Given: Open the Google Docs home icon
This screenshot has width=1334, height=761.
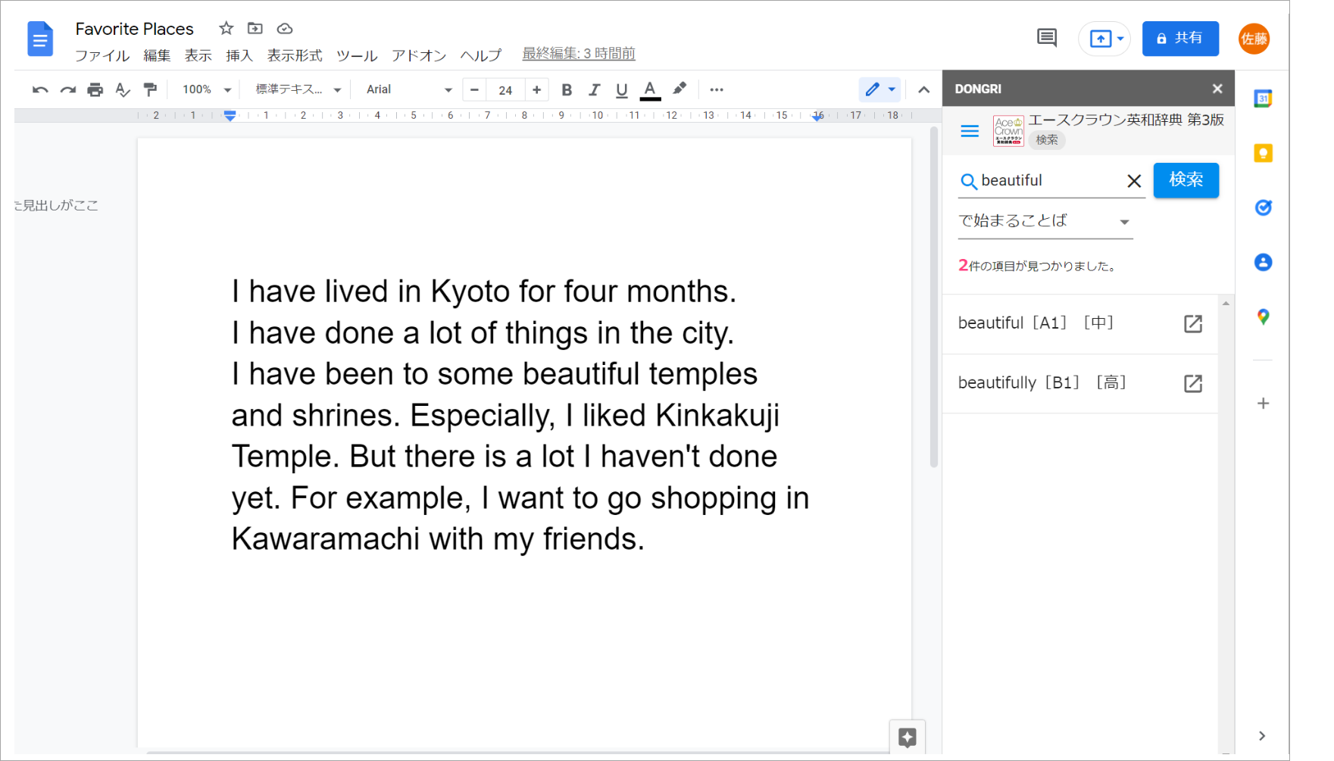Looking at the screenshot, I should [x=40, y=39].
